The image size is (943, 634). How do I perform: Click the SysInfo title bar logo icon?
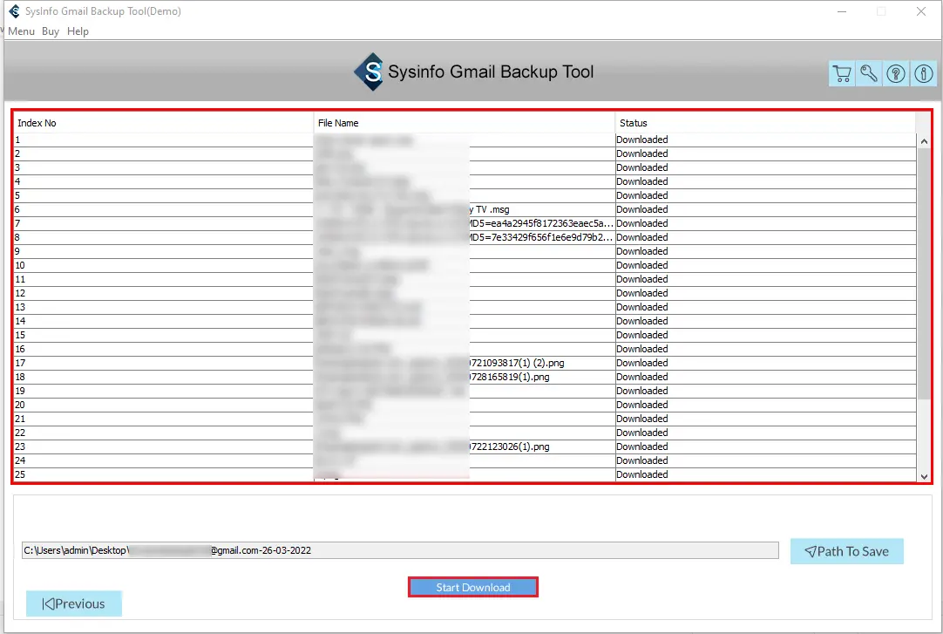coord(15,10)
